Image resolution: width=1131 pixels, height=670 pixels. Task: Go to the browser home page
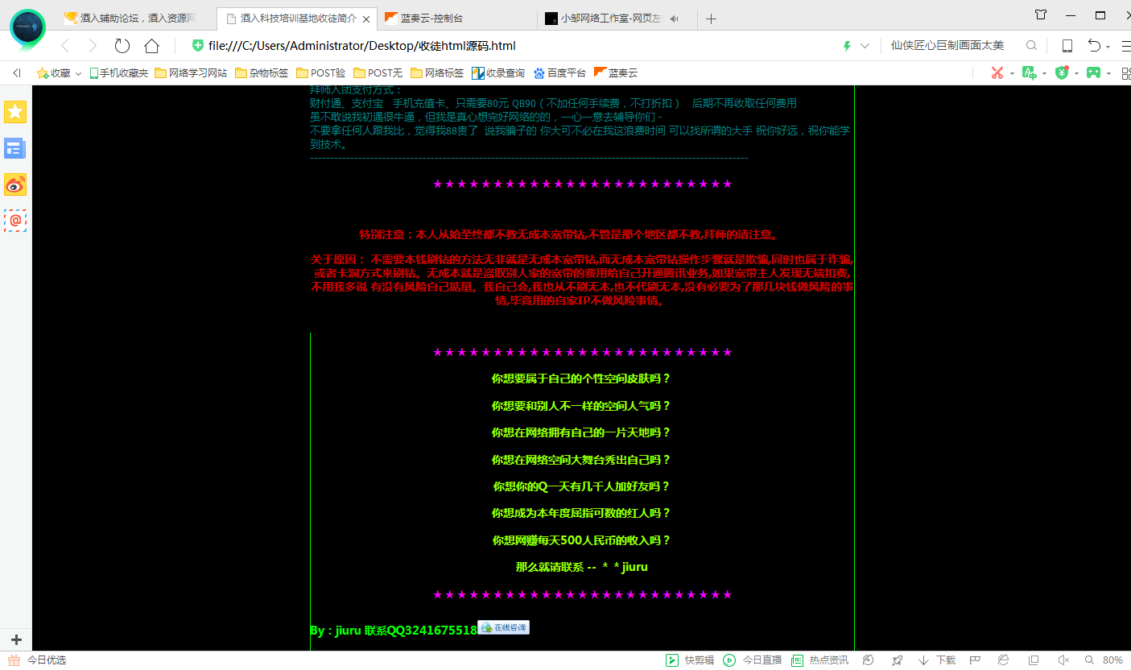click(151, 46)
